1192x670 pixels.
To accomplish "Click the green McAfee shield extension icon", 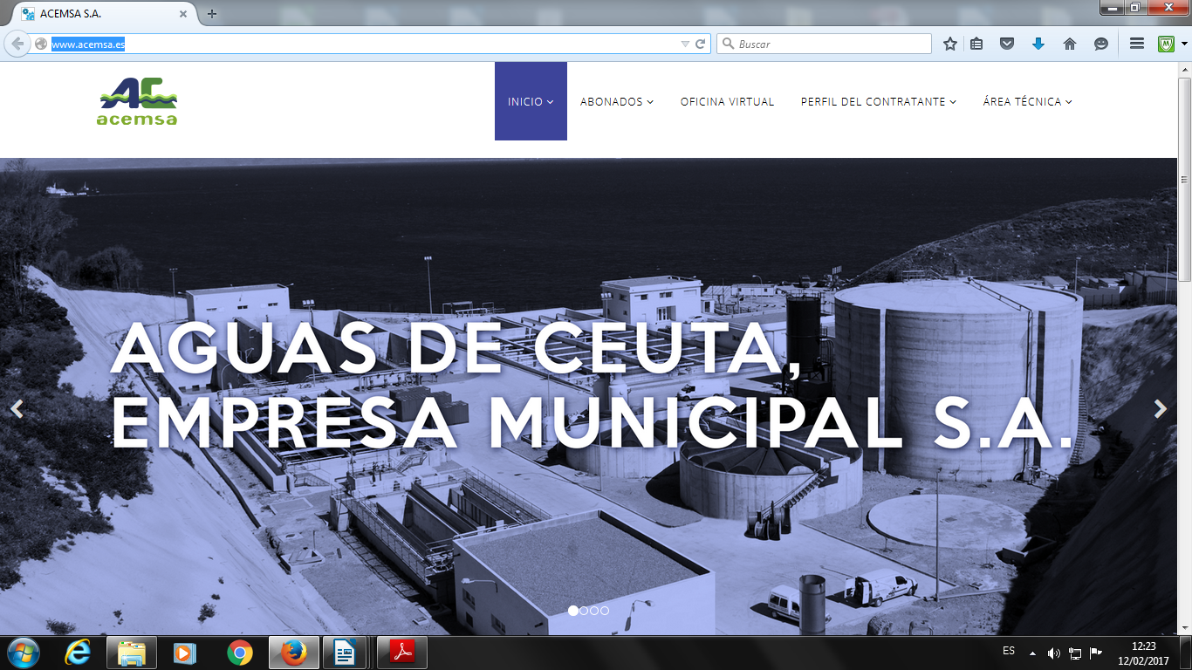I will pos(1166,44).
